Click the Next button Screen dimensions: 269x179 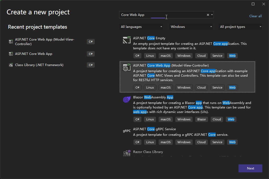click(250, 168)
